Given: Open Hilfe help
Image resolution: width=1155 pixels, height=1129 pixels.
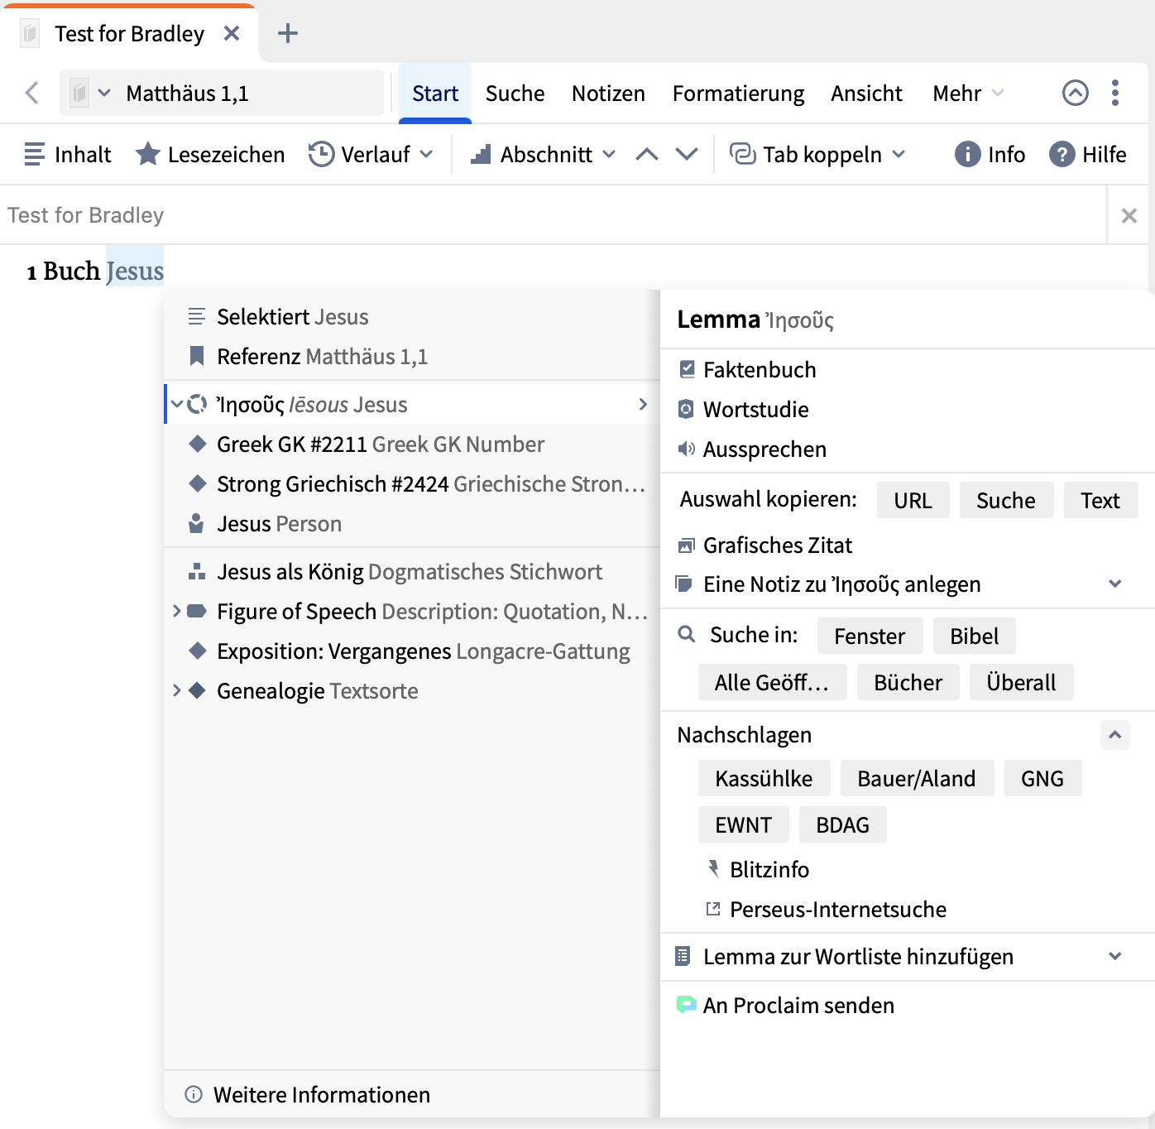Looking at the screenshot, I should (x=1088, y=155).
